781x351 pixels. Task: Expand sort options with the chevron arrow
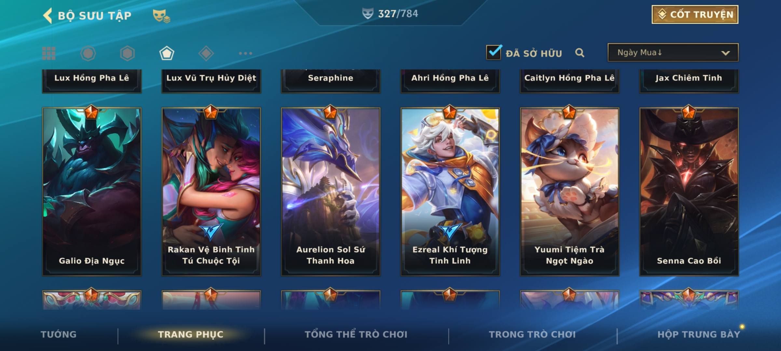click(725, 53)
